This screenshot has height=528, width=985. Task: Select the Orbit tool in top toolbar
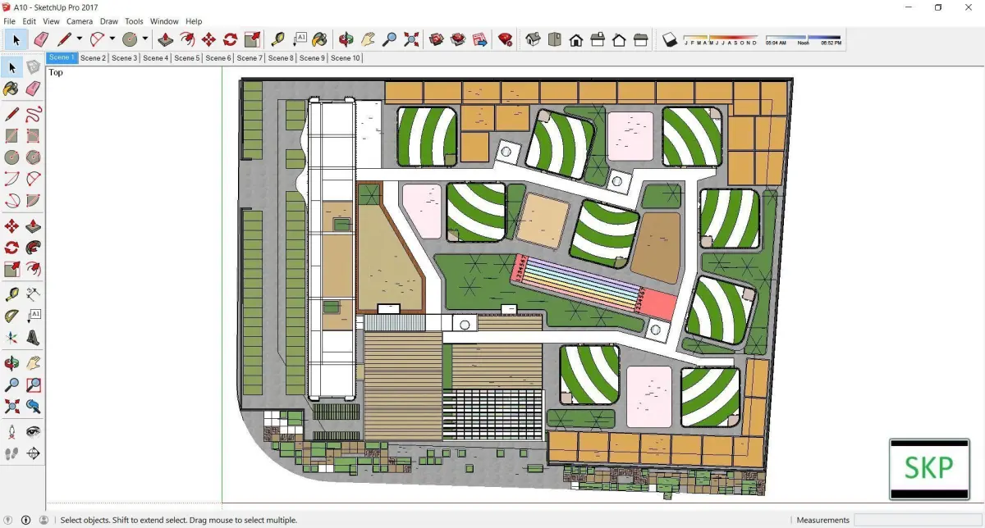click(x=346, y=39)
